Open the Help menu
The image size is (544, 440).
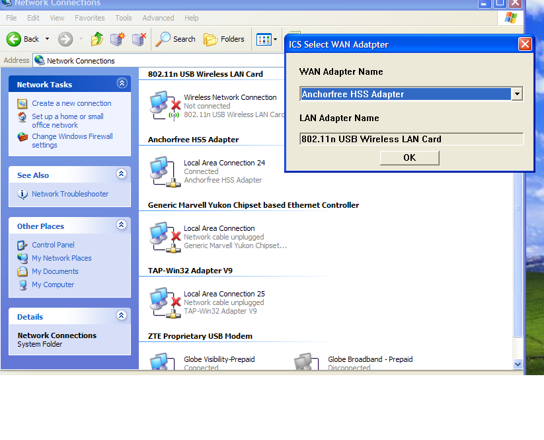[192, 18]
